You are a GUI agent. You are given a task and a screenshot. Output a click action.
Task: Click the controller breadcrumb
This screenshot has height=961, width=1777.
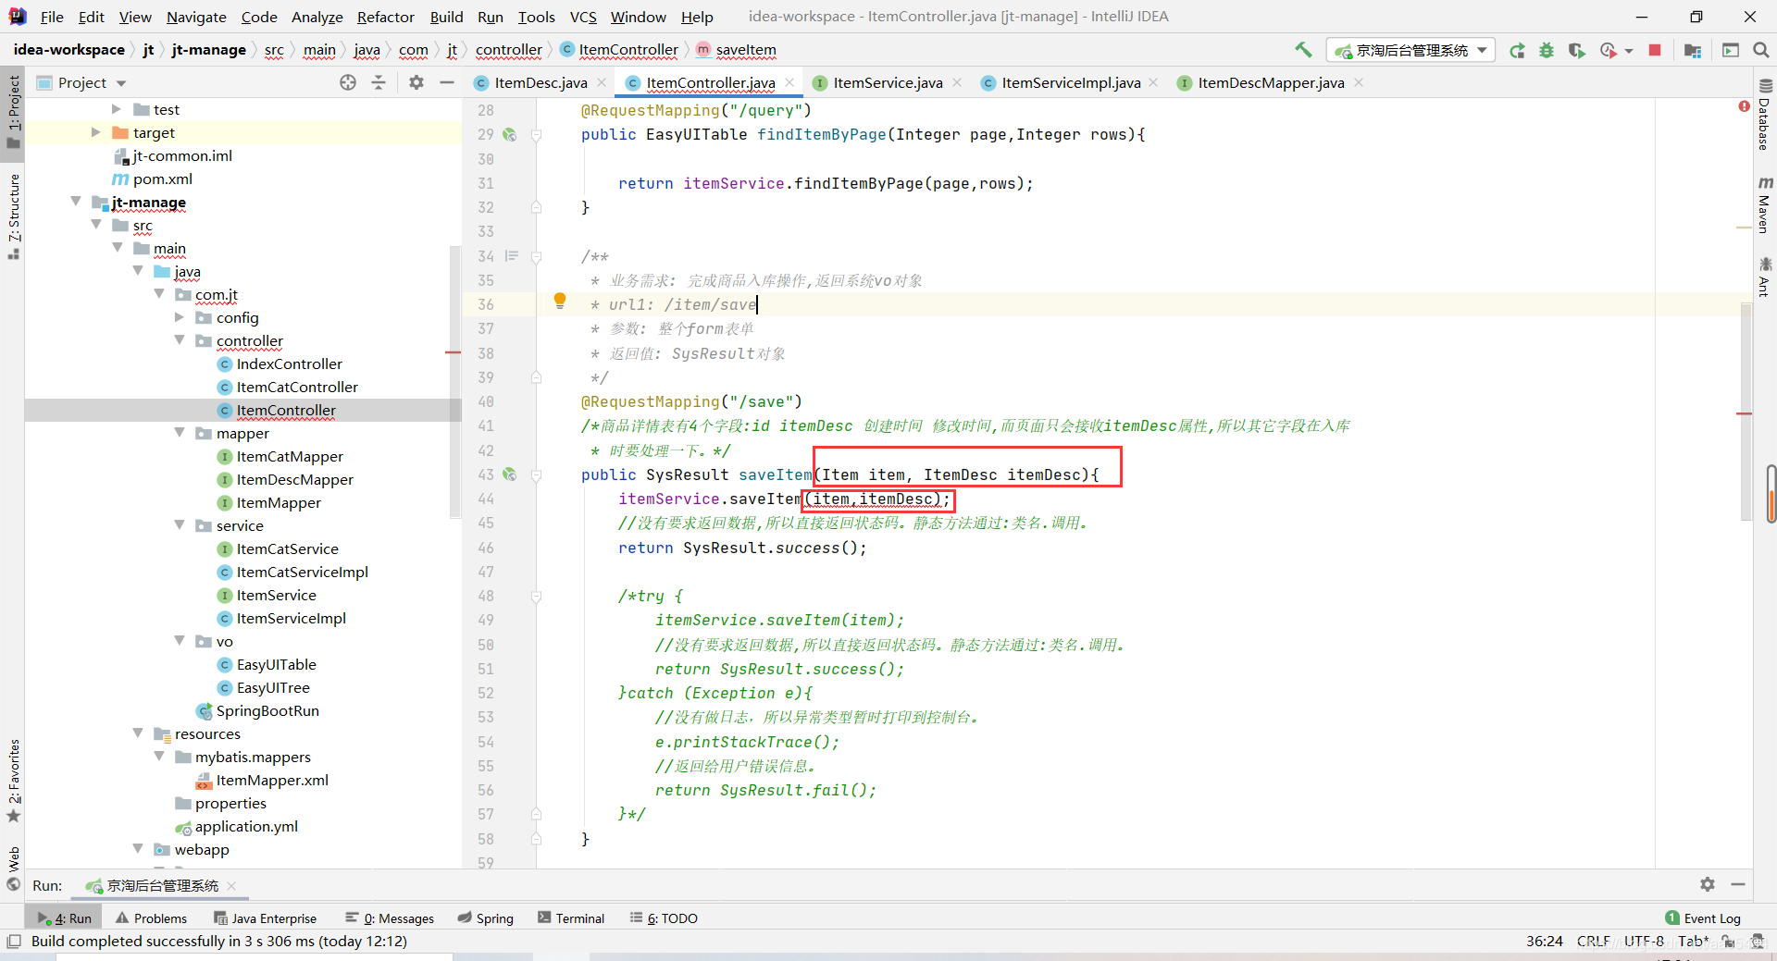click(x=509, y=50)
